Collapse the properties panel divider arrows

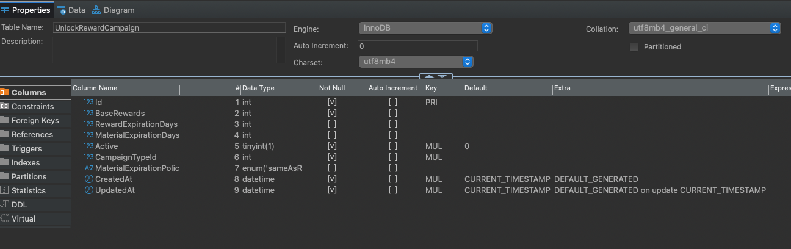436,76
